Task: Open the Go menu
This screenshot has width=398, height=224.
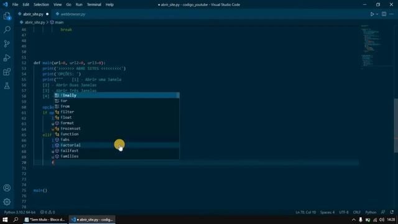Action: click(68, 4)
